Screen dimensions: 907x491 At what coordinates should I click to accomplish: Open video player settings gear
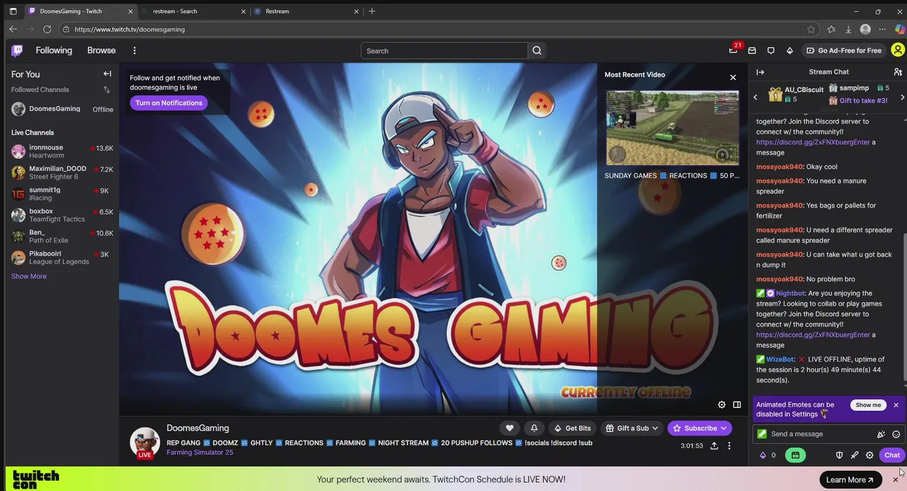coord(721,404)
